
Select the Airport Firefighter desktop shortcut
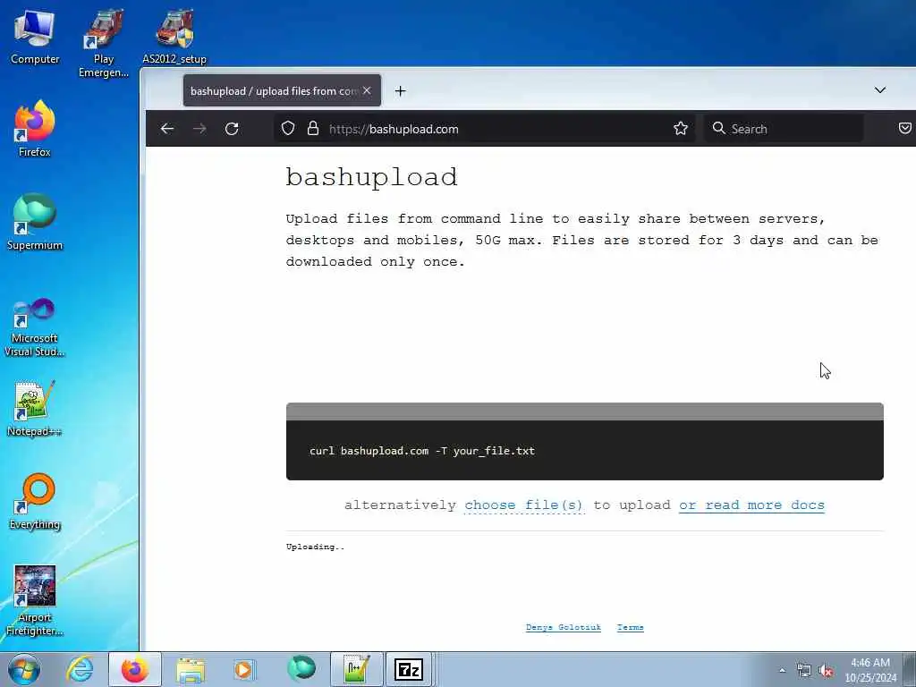click(x=35, y=600)
